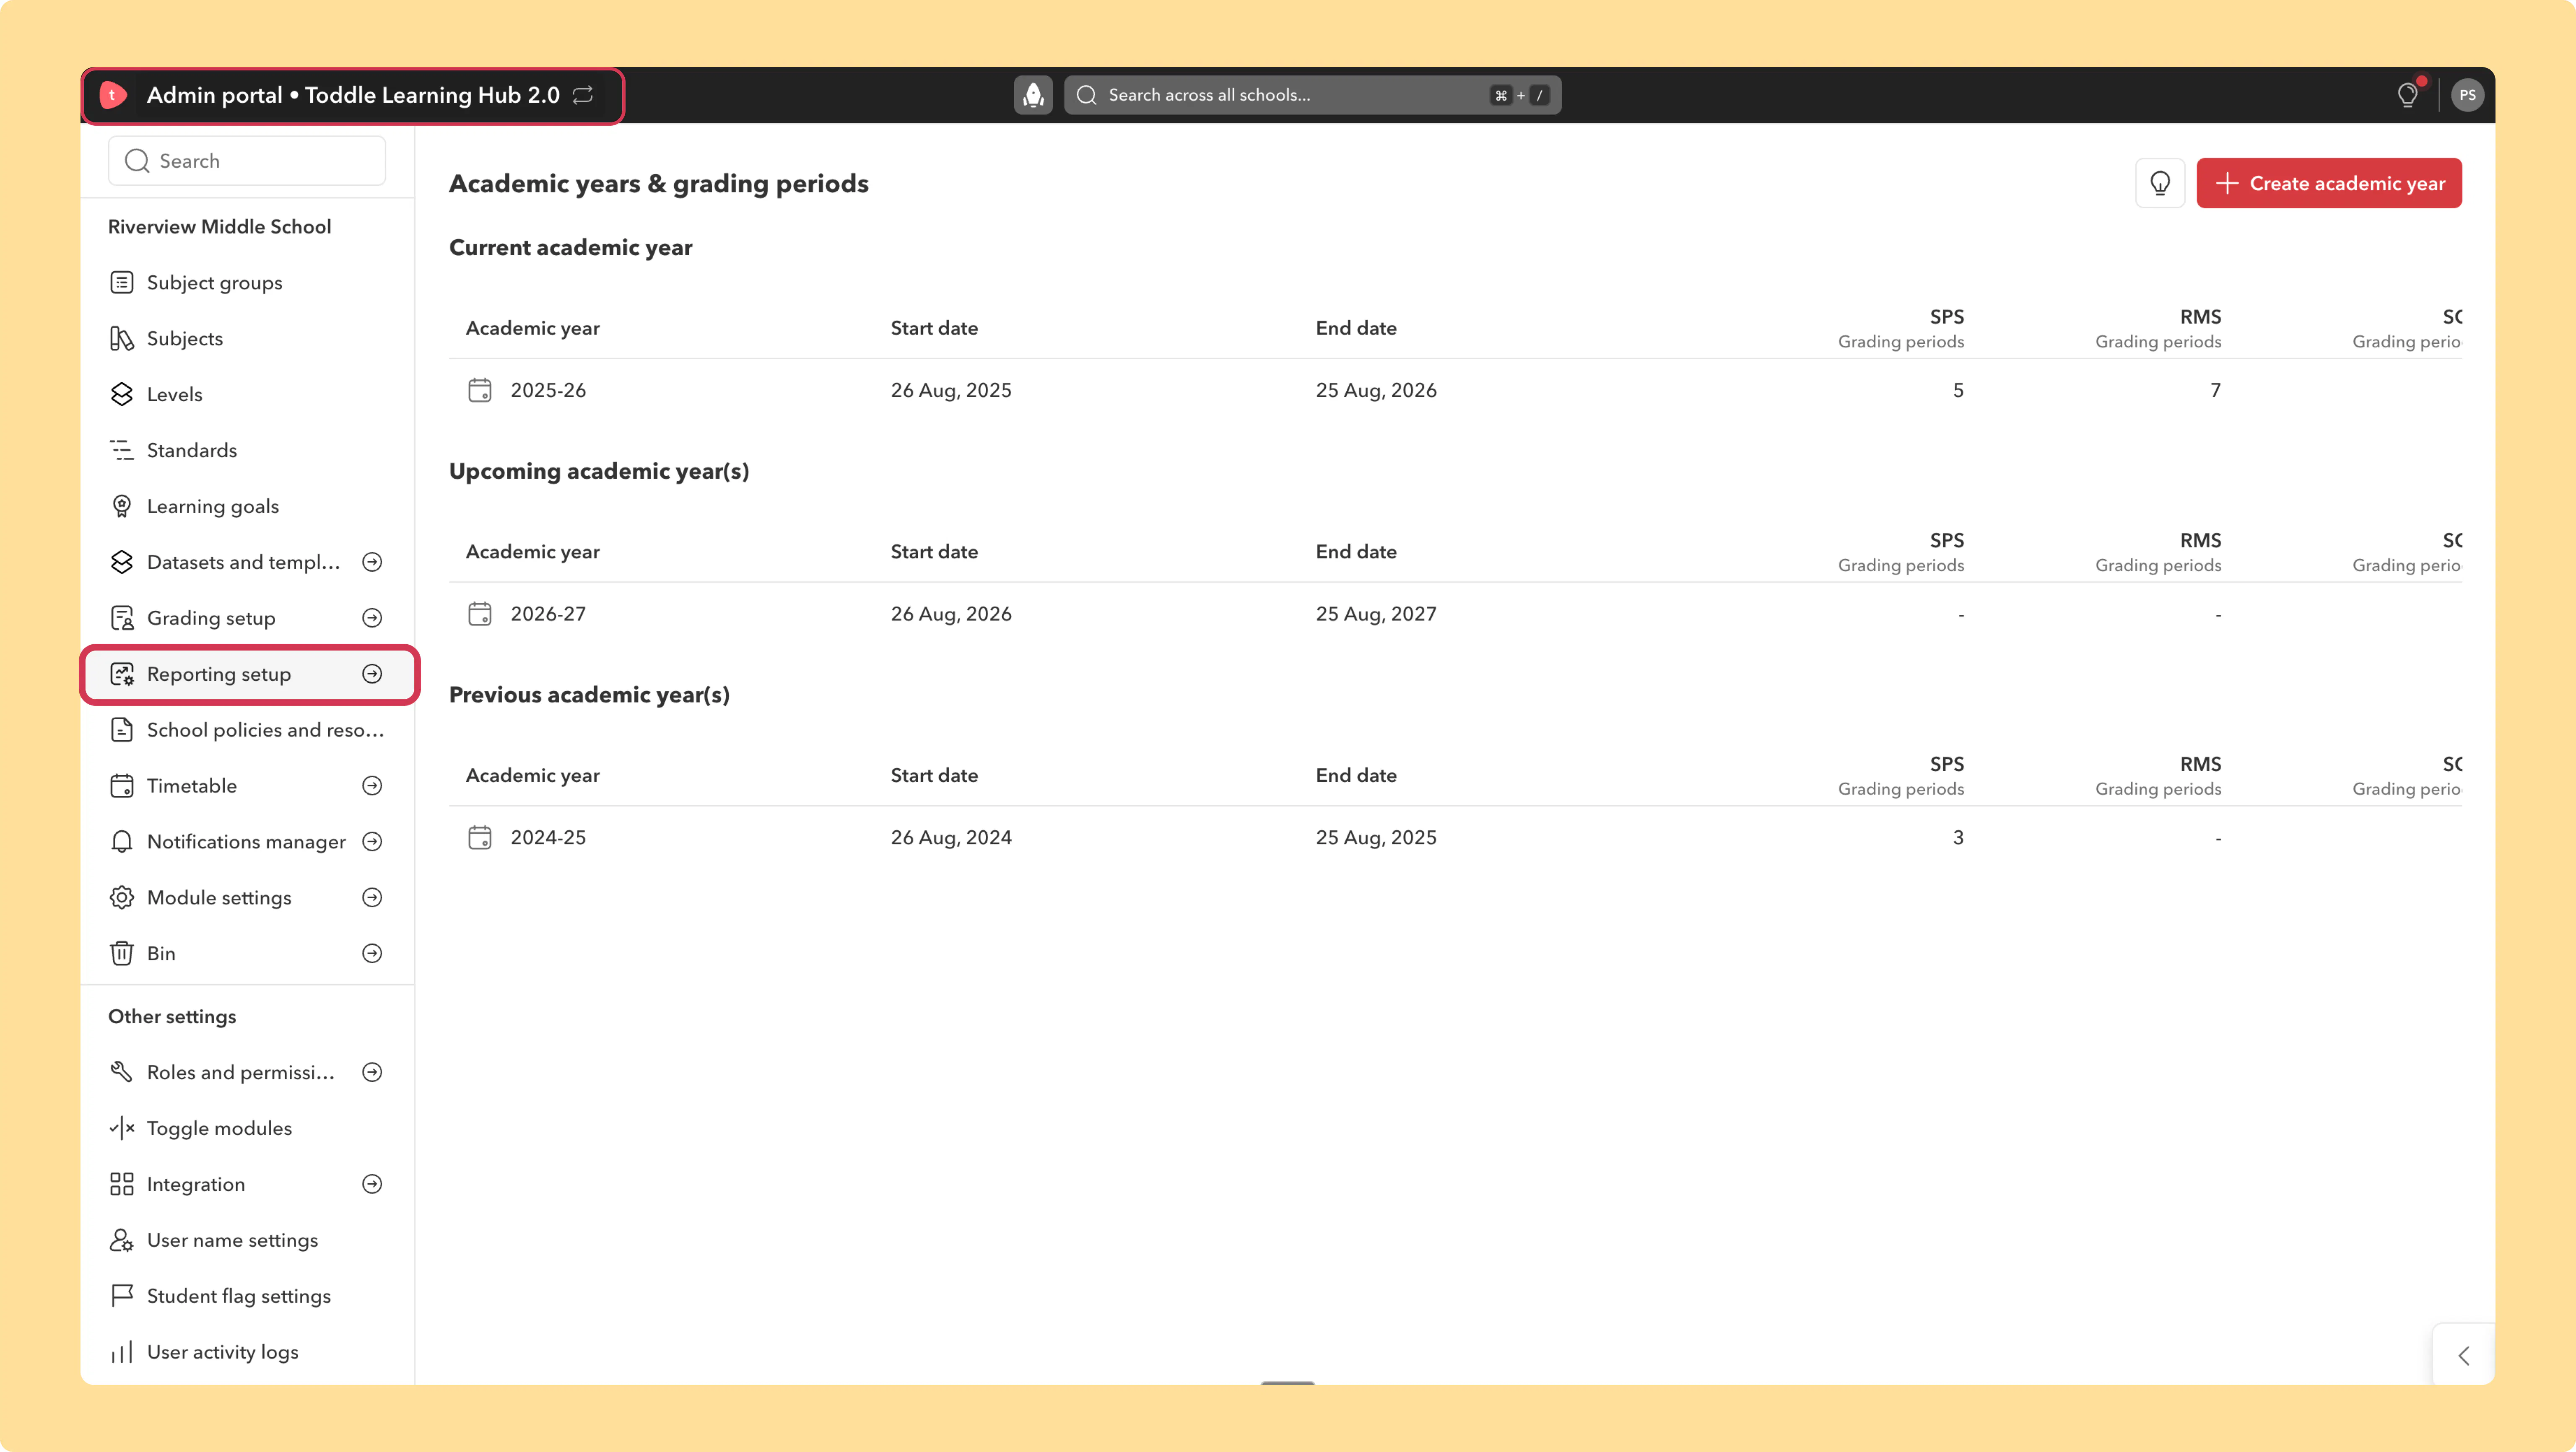Focus the sidebar Search field
Viewport: 2576px width, 1452px height.
[x=247, y=161]
